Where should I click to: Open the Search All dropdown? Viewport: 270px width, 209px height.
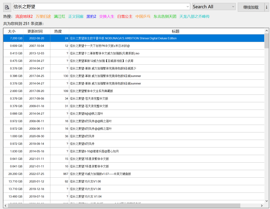(214, 7)
